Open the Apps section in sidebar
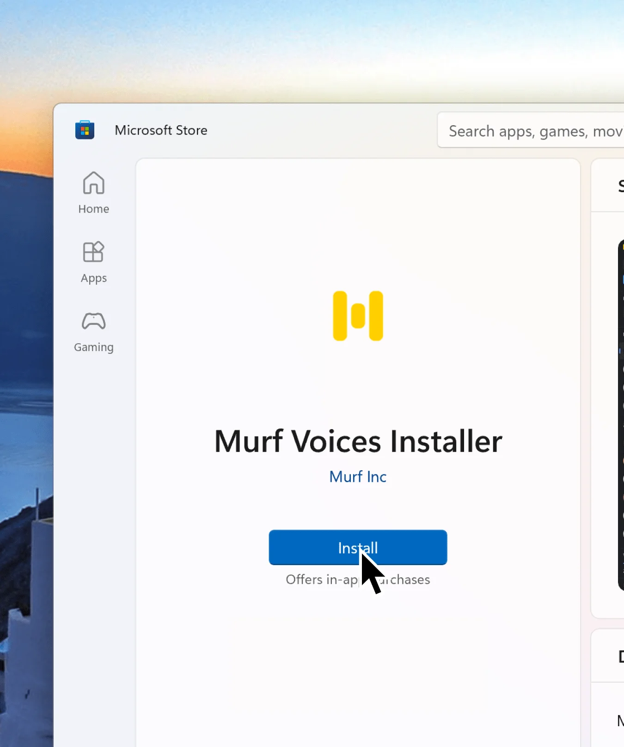This screenshot has width=624, height=747. click(x=94, y=262)
